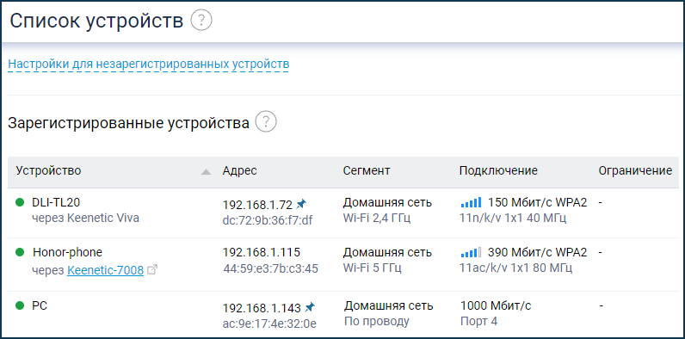Click signal strength bars in Honor-phone row

[471, 252]
